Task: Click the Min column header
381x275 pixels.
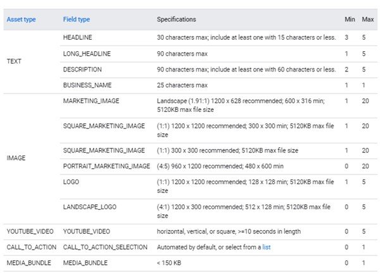Action: coord(349,20)
